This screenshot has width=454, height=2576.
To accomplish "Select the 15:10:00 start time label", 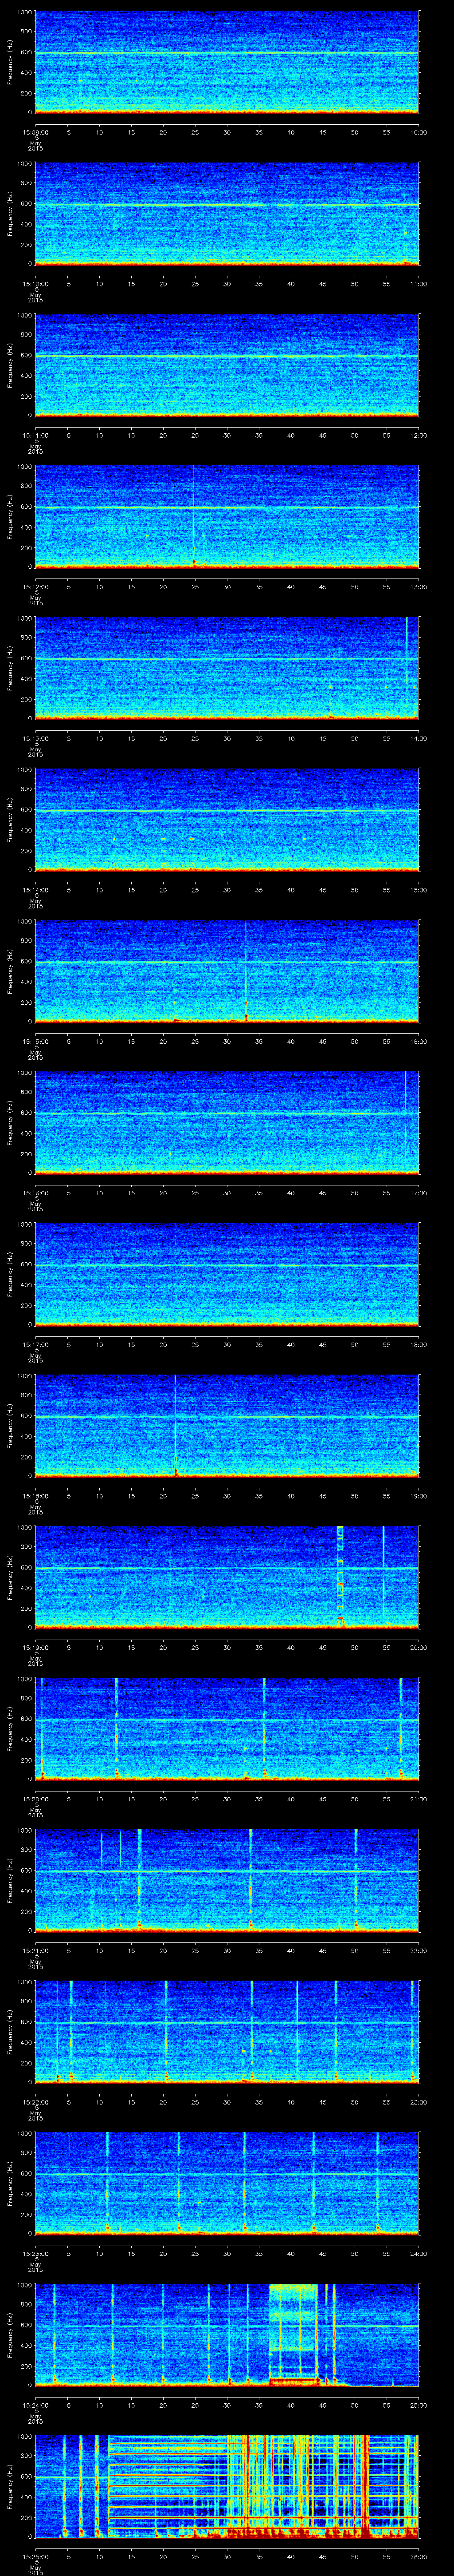I will (x=35, y=284).
